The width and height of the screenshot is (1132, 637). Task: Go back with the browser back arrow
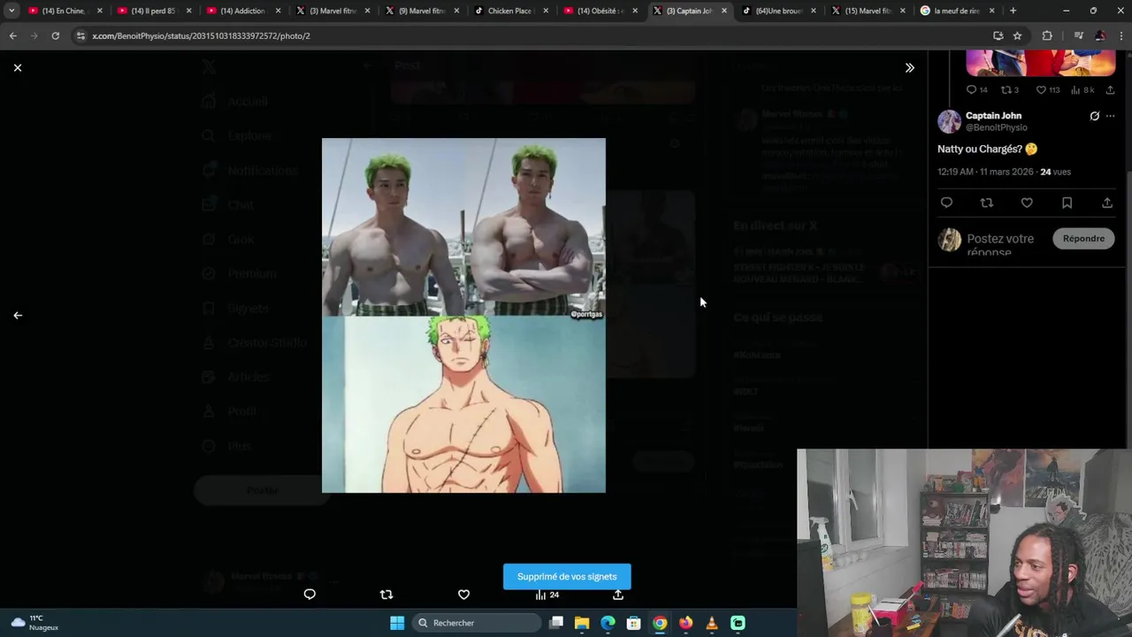pos(12,35)
